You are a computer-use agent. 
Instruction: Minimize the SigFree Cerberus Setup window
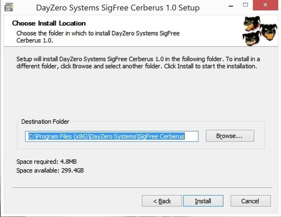coord(231,6)
